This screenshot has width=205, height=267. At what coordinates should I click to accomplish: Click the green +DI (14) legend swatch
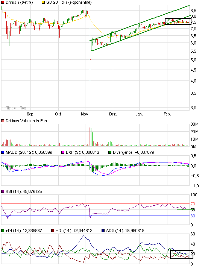click(3, 231)
